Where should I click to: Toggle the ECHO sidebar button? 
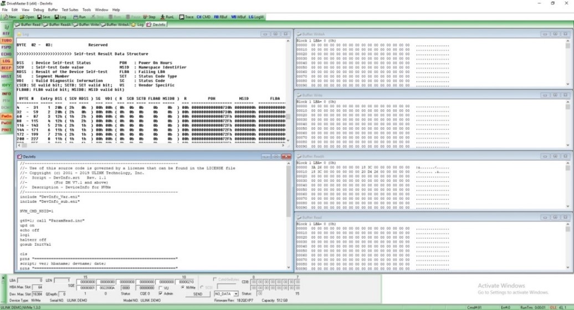pyautogui.click(x=6, y=54)
